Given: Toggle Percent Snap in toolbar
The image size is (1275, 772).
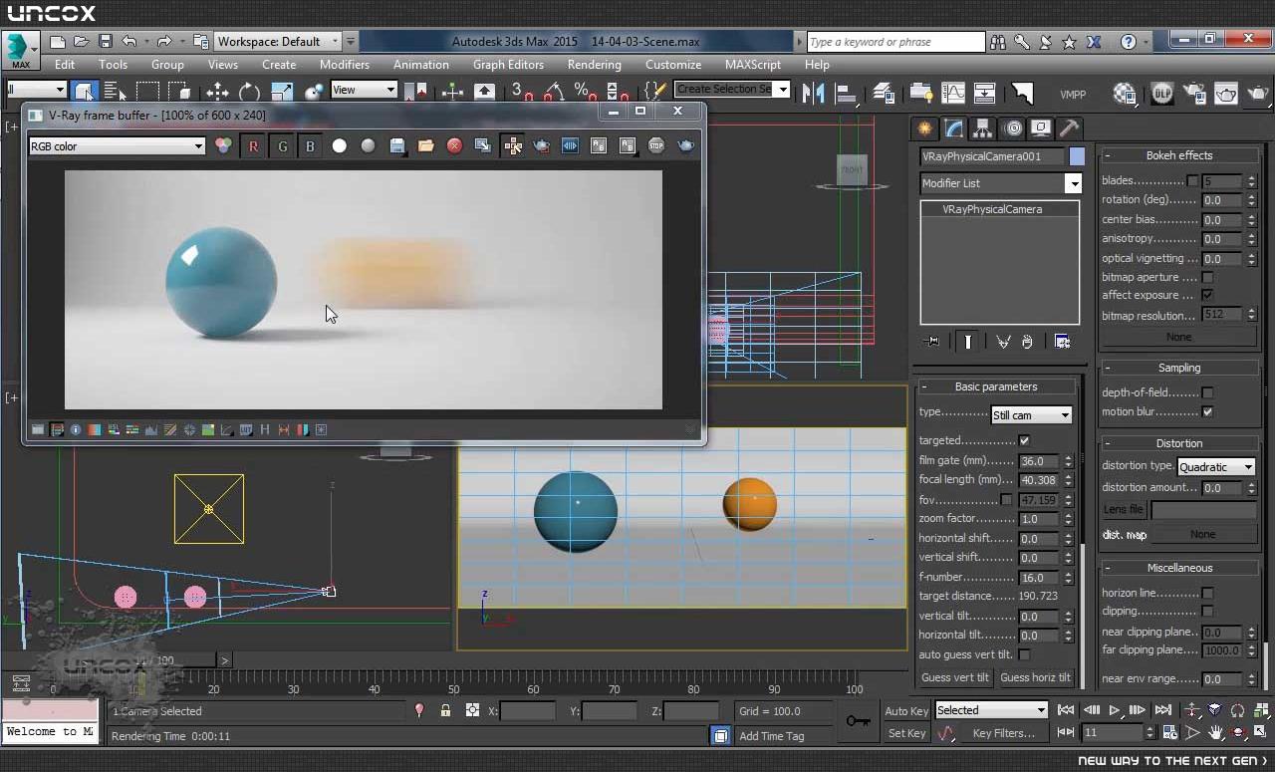Looking at the screenshot, I should [584, 92].
